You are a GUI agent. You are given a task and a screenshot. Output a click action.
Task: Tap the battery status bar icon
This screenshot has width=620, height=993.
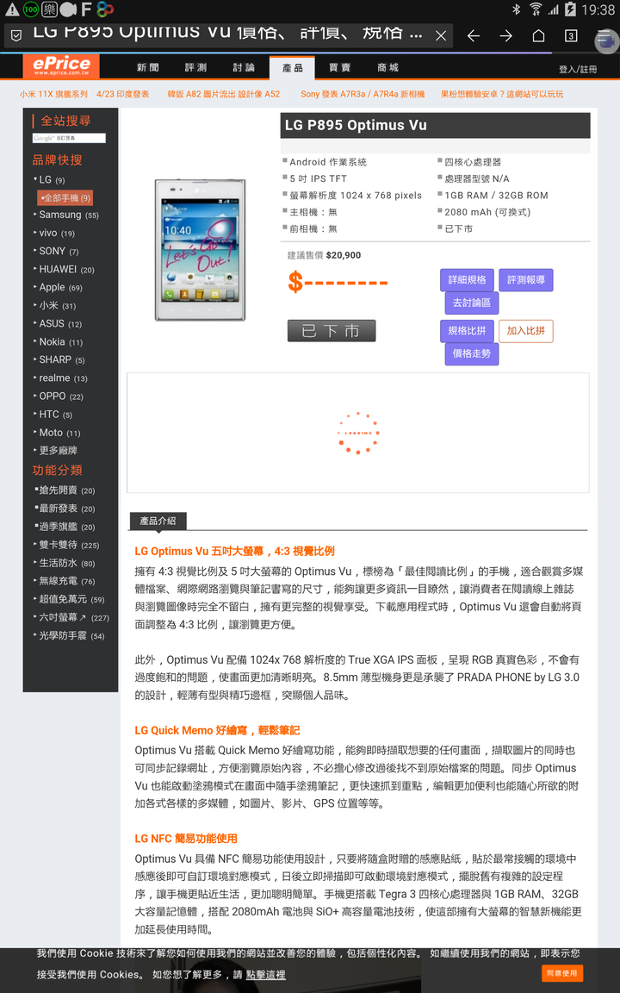(571, 9)
